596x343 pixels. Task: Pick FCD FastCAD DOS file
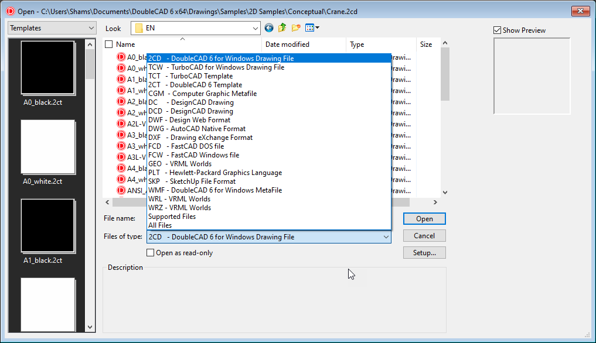tap(269, 146)
